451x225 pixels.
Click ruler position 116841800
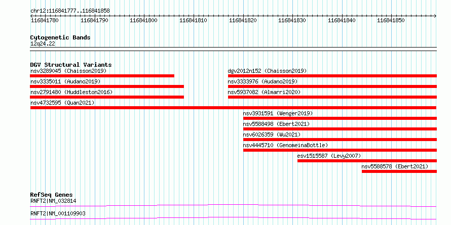tap(143, 20)
